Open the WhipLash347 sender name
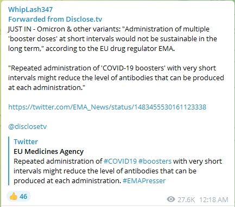The image size is (235, 207). (x=30, y=9)
